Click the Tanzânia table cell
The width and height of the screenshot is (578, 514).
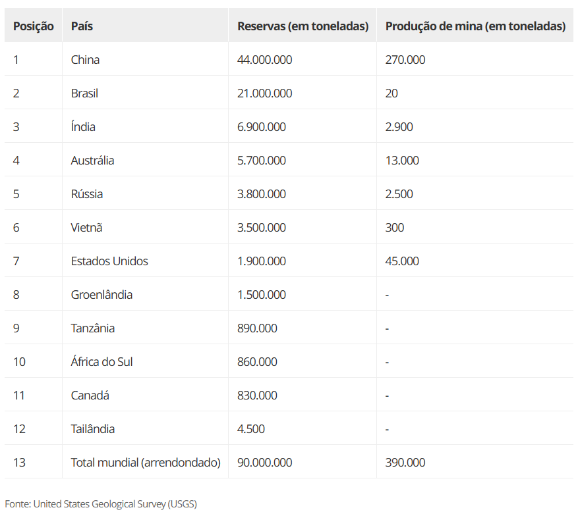(x=92, y=328)
